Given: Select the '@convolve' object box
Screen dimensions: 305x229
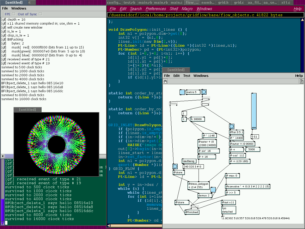Looking at the screenshot, I should coord(248,187).
